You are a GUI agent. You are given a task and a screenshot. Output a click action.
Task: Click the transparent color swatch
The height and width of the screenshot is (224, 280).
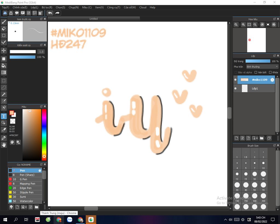click(13, 121)
